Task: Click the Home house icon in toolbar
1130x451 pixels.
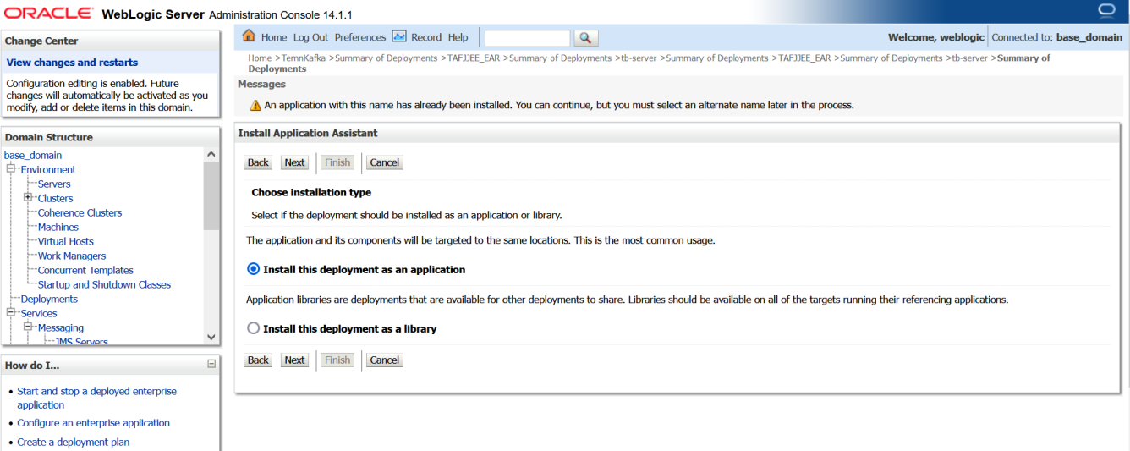Action: point(249,36)
